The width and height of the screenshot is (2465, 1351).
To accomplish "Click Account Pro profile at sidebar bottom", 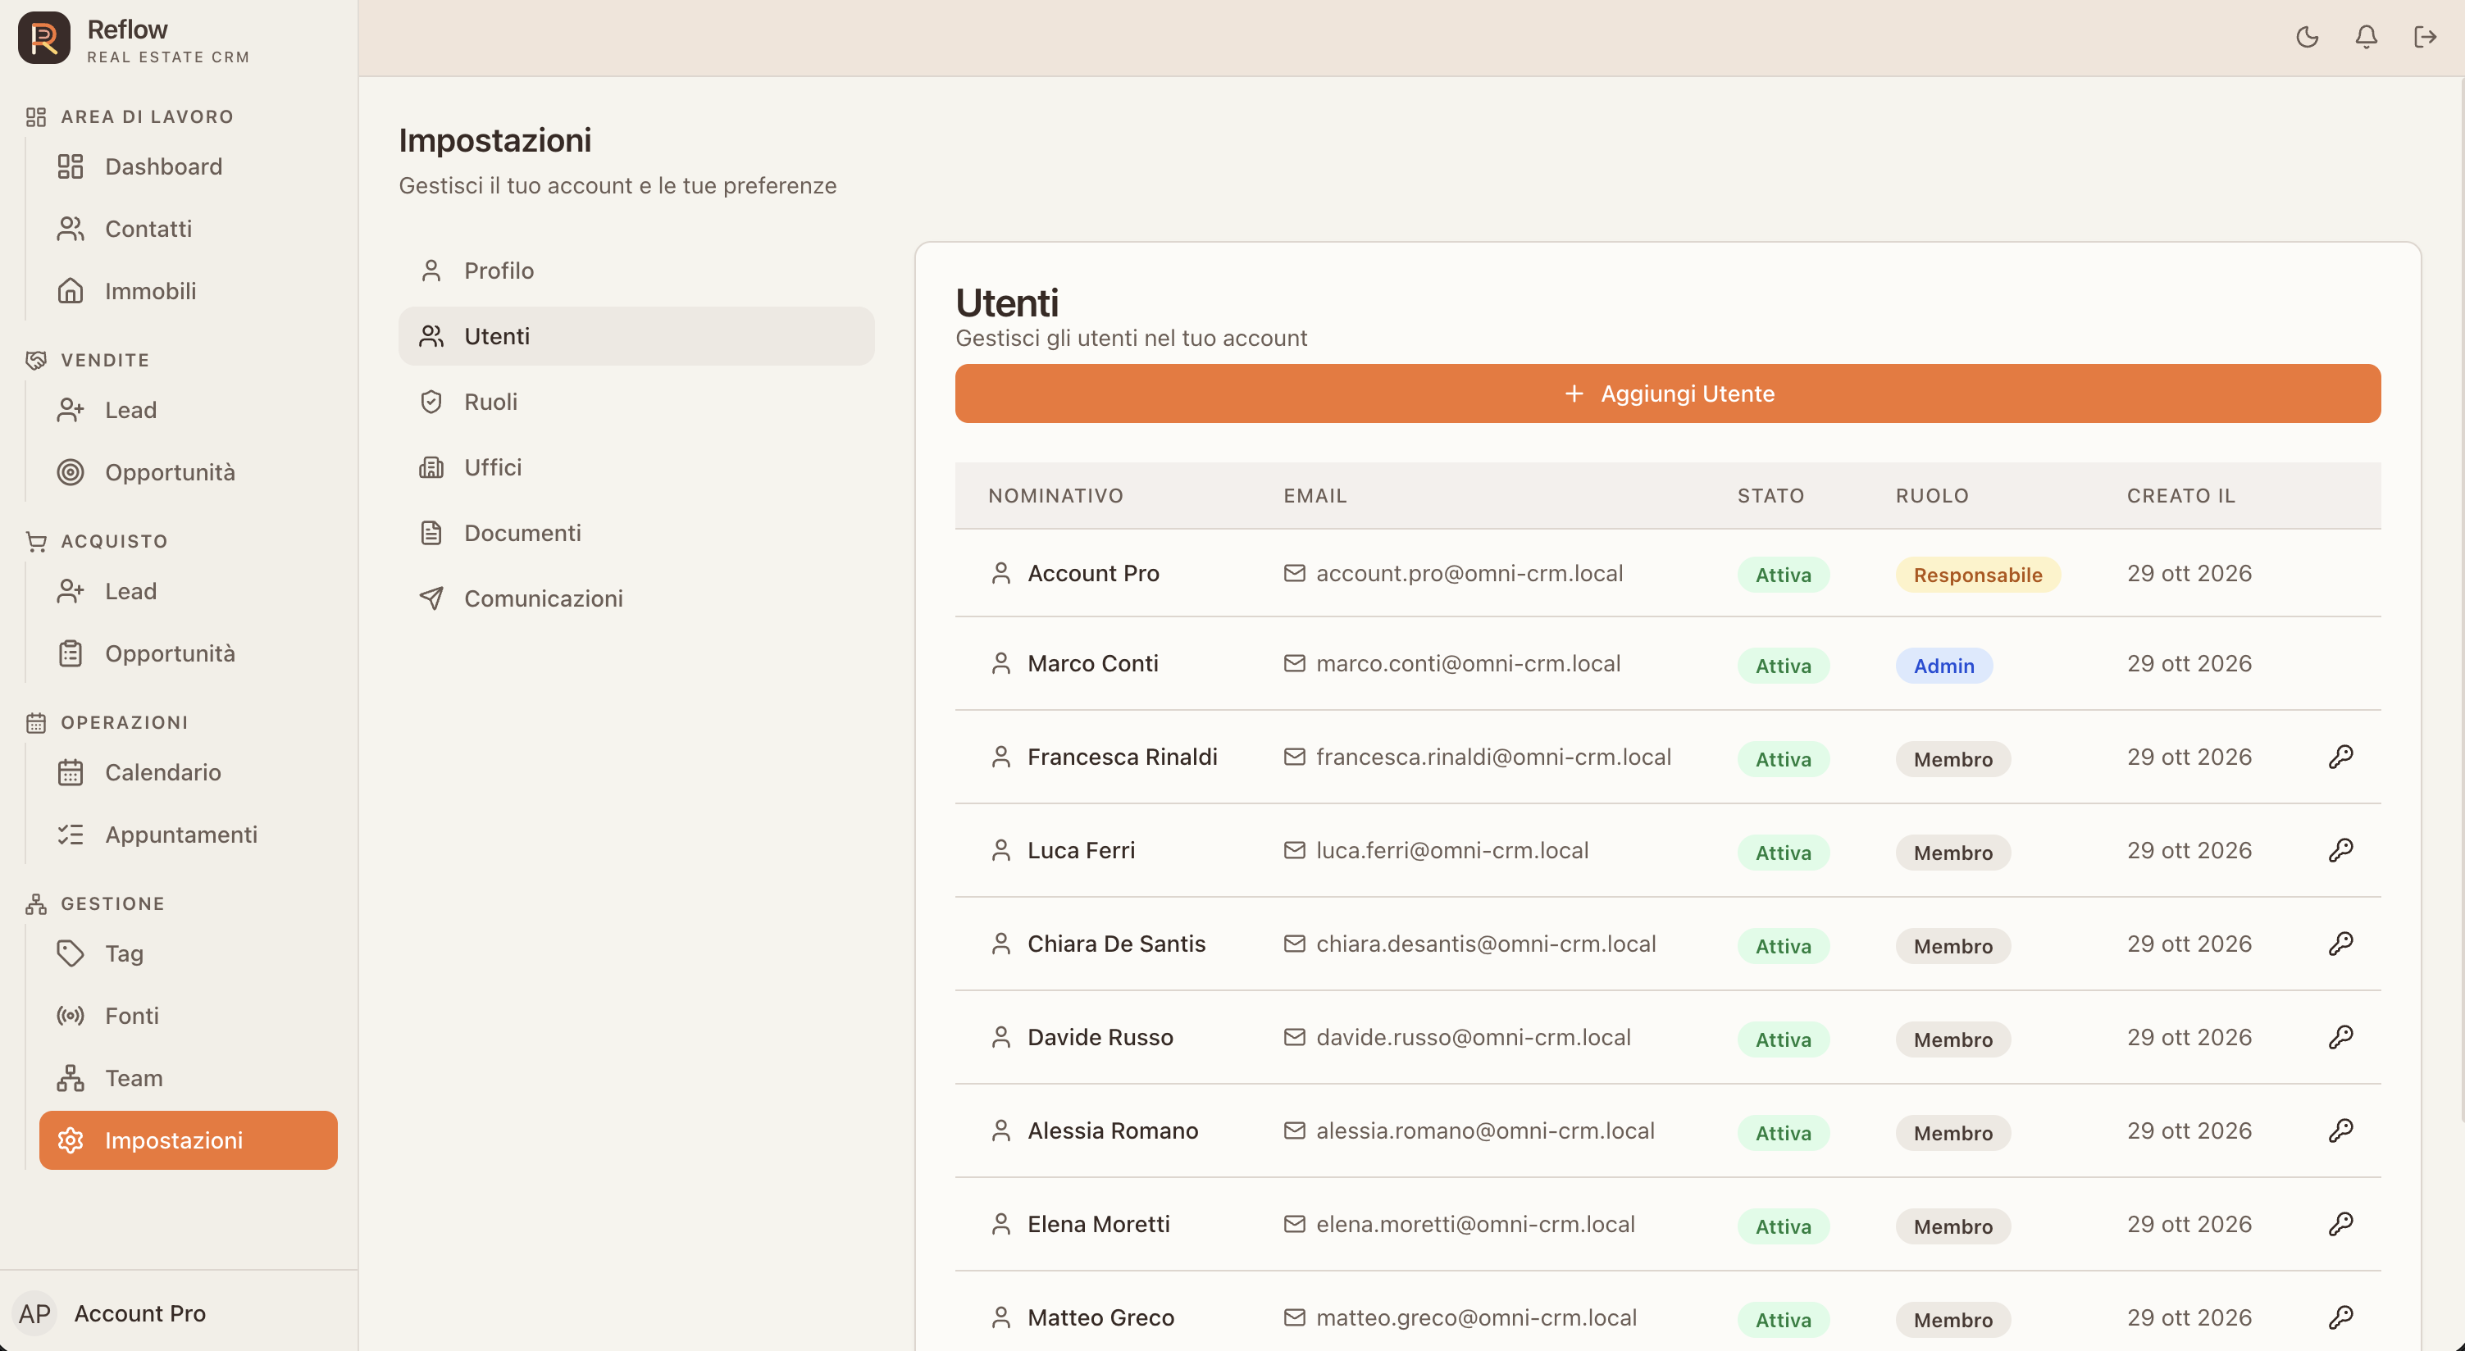I will click(x=179, y=1313).
